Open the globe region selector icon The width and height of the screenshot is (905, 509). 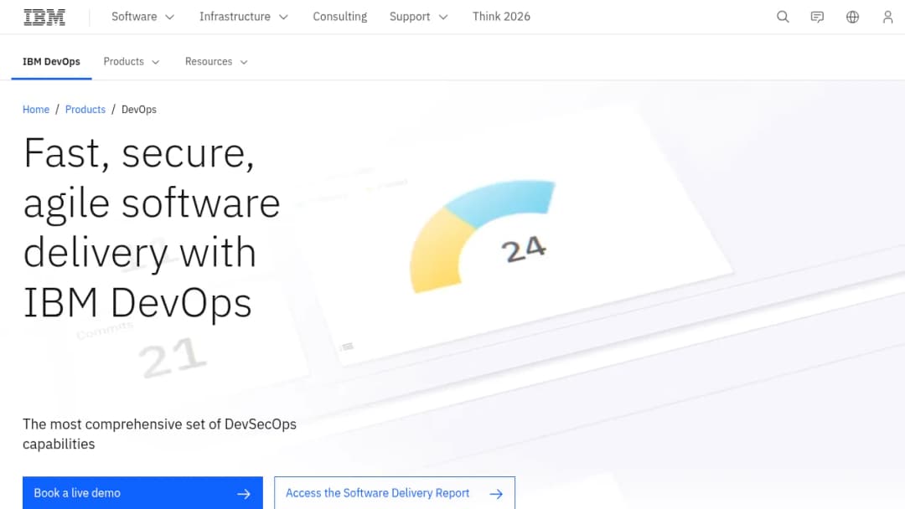[852, 17]
